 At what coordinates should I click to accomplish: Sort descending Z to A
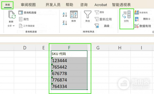click(x=65, y=23)
